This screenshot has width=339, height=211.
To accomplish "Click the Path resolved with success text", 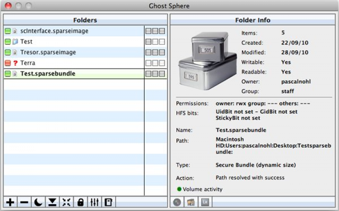I will click(250, 177).
